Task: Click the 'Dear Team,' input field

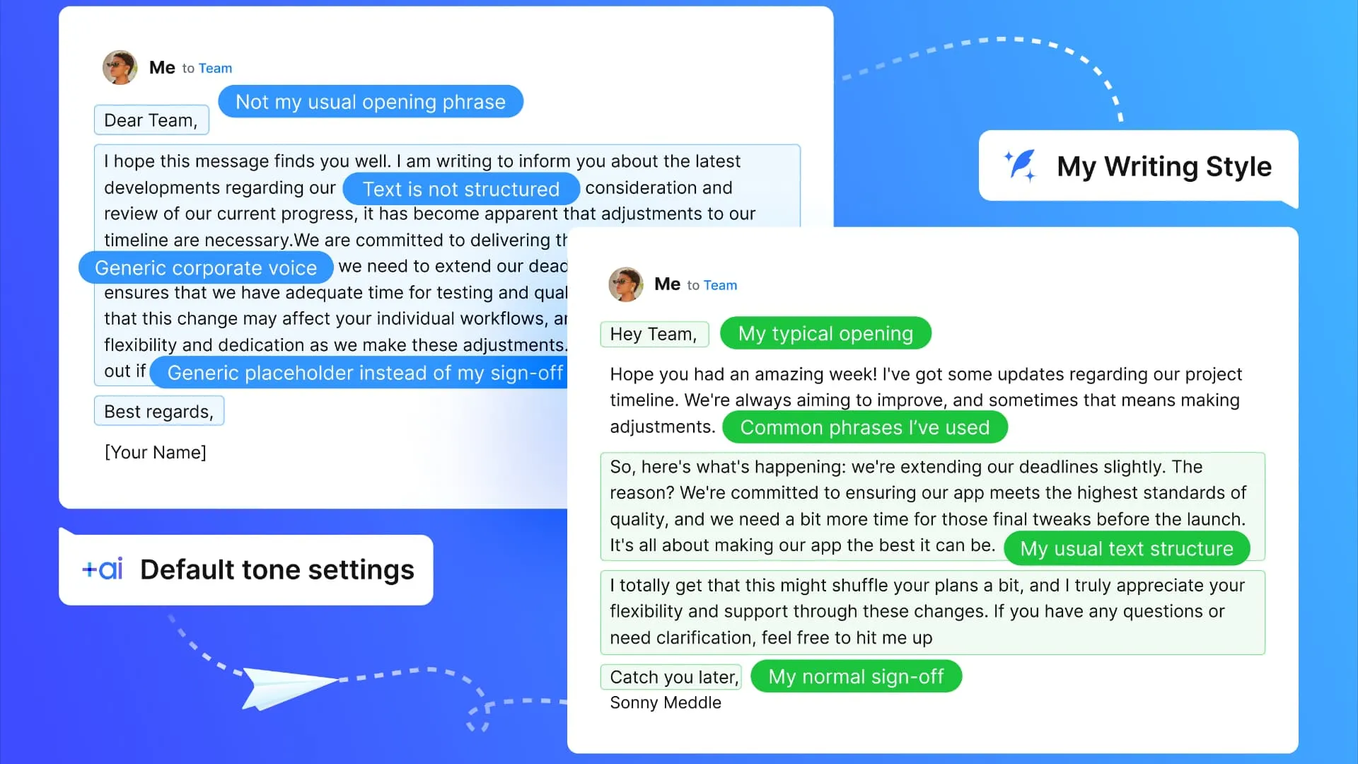Action: [x=151, y=120]
